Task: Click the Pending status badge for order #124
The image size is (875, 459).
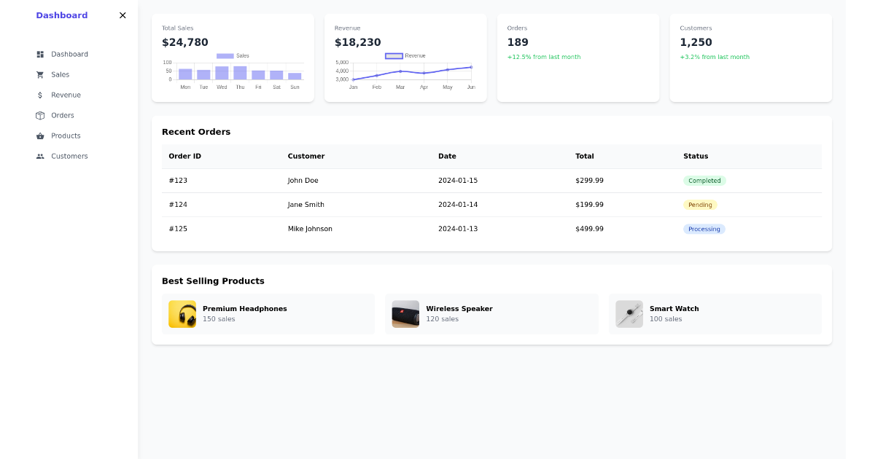Action: click(x=700, y=205)
